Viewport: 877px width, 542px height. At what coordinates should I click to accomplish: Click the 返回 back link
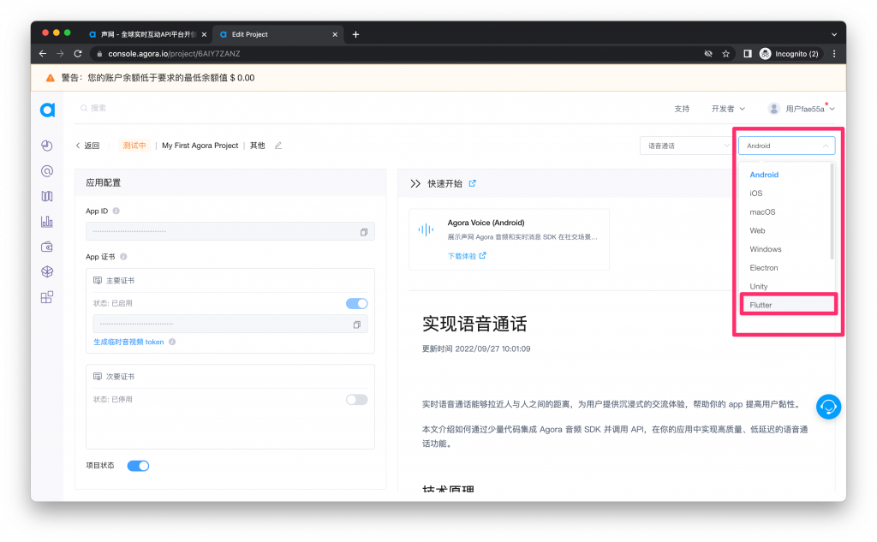click(88, 146)
